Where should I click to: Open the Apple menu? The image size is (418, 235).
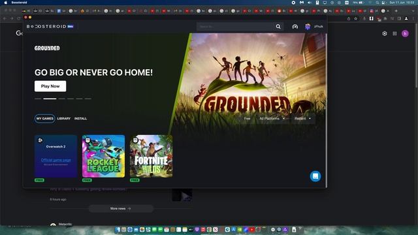[6, 3]
